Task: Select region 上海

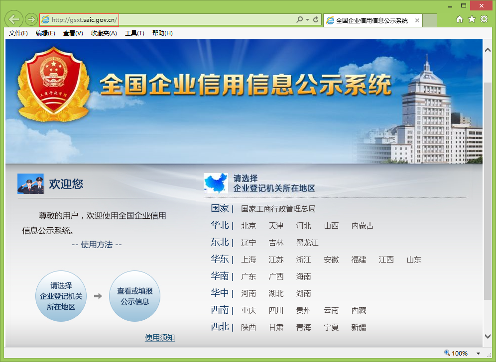Action: pos(248,260)
